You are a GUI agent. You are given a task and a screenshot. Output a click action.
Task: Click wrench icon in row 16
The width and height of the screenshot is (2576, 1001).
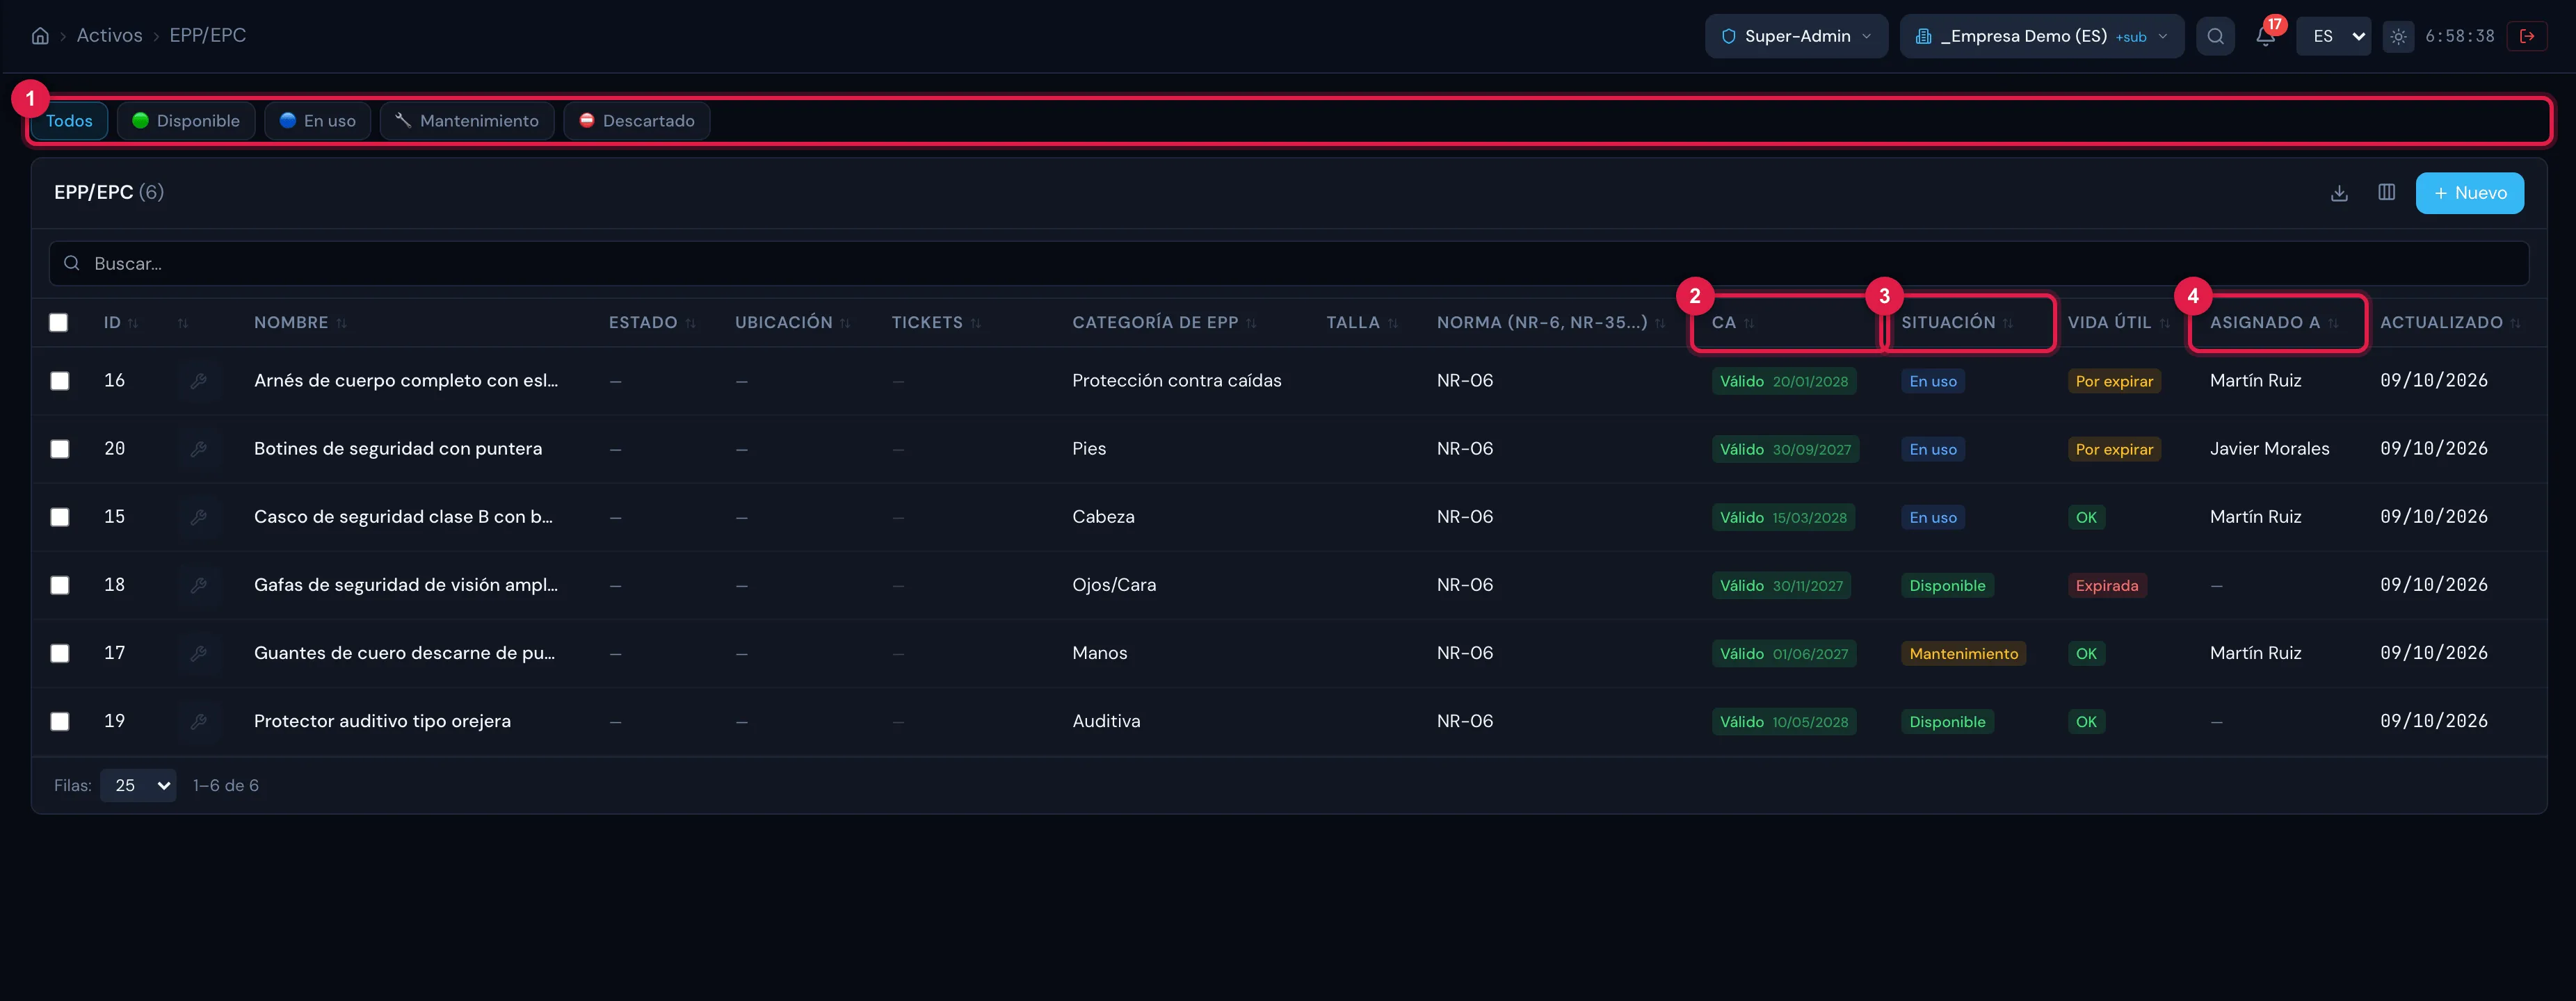[x=199, y=381]
